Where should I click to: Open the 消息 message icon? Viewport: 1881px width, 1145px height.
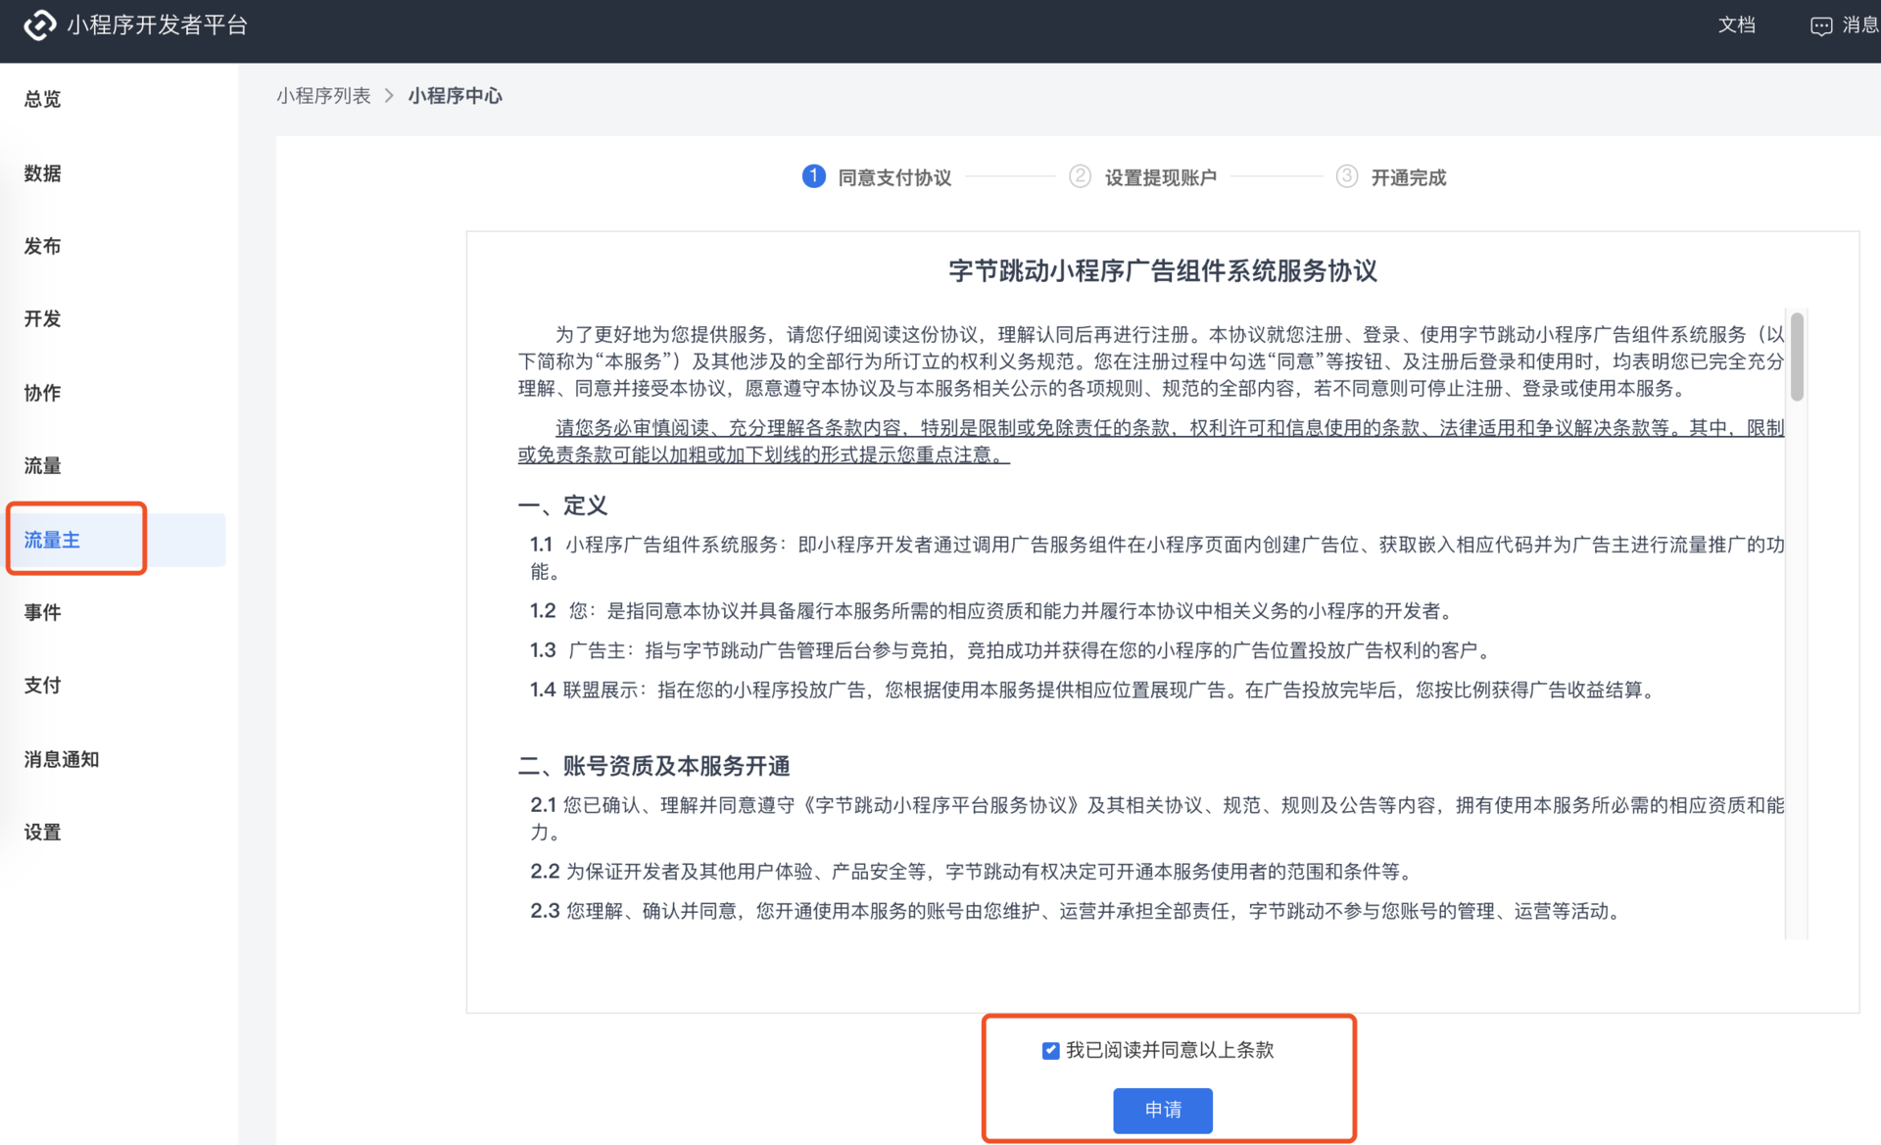click(1821, 24)
